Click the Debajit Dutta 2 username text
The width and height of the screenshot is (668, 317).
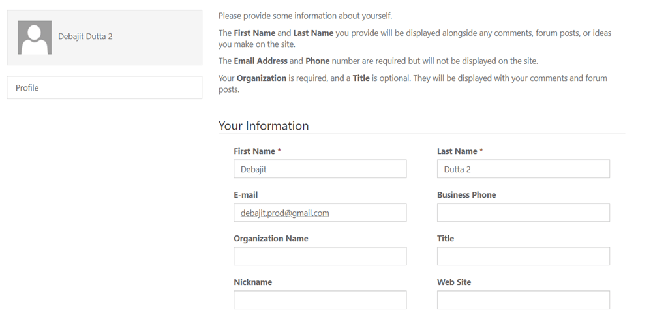coord(85,37)
